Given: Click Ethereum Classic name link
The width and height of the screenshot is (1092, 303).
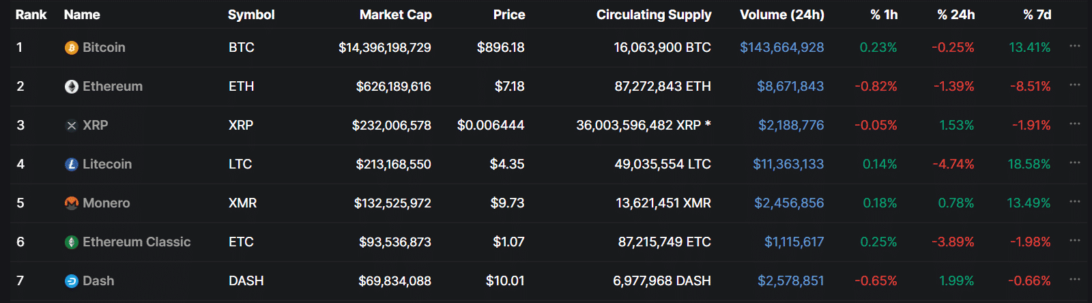Looking at the screenshot, I should tap(136, 242).
